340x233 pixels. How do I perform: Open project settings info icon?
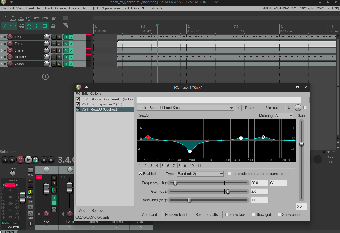pos(29,18)
